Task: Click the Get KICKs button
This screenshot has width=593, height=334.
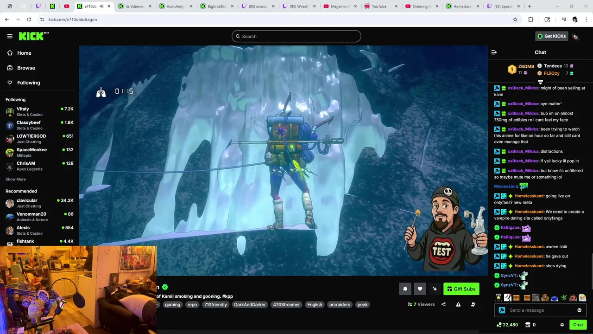Action: (552, 36)
